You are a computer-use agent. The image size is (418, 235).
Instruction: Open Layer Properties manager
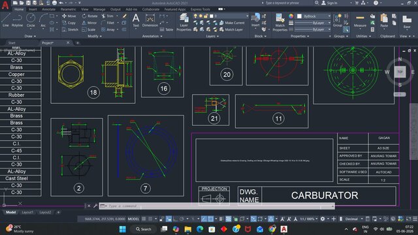(x=184, y=22)
